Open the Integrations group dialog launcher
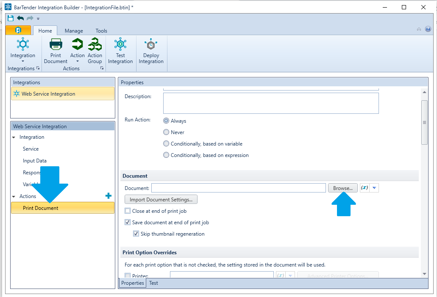 coord(38,68)
